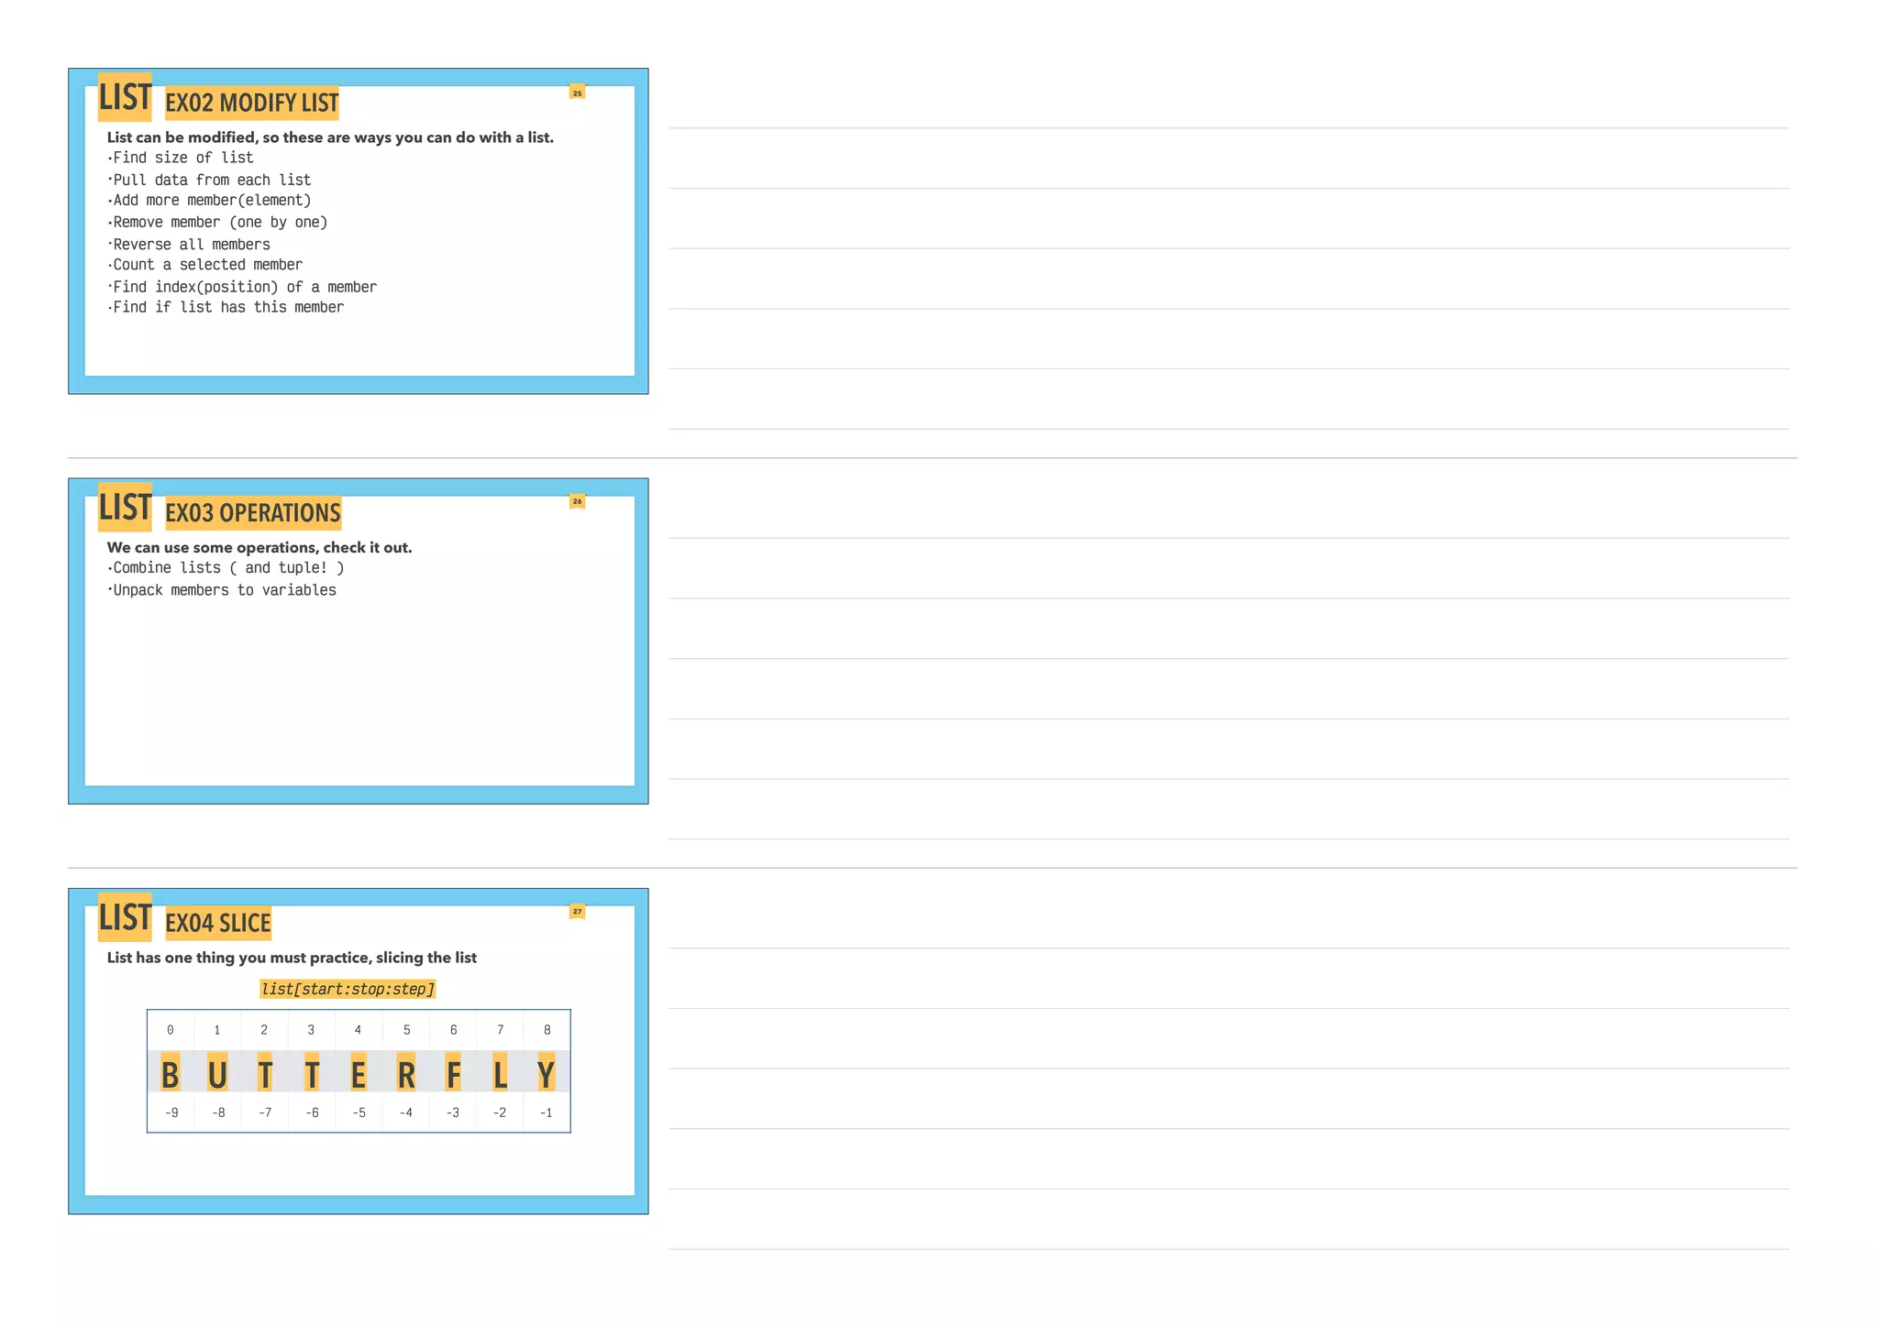The height and width of the screenshot is (1326, 1878).
Task: Click letter Y in the BUTTERFLY table
Action: coord(547,1073)
